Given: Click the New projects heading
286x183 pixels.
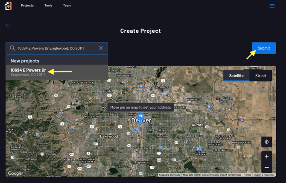Looking at the screenshot, I should click(x=25, y=61).
